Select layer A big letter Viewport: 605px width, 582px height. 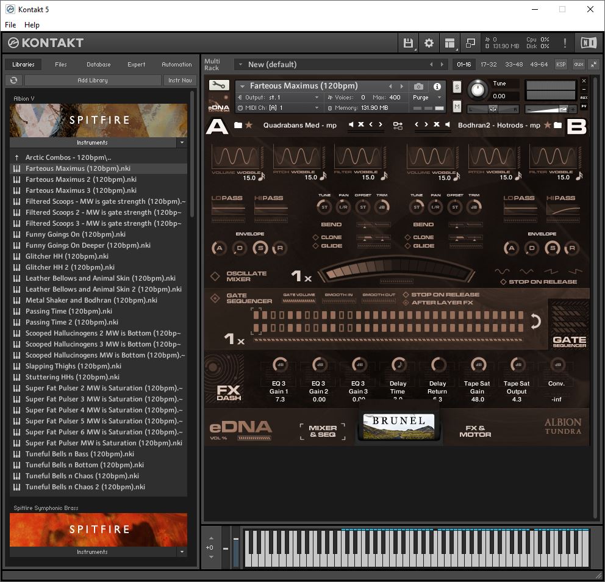(x=217, y=126)
